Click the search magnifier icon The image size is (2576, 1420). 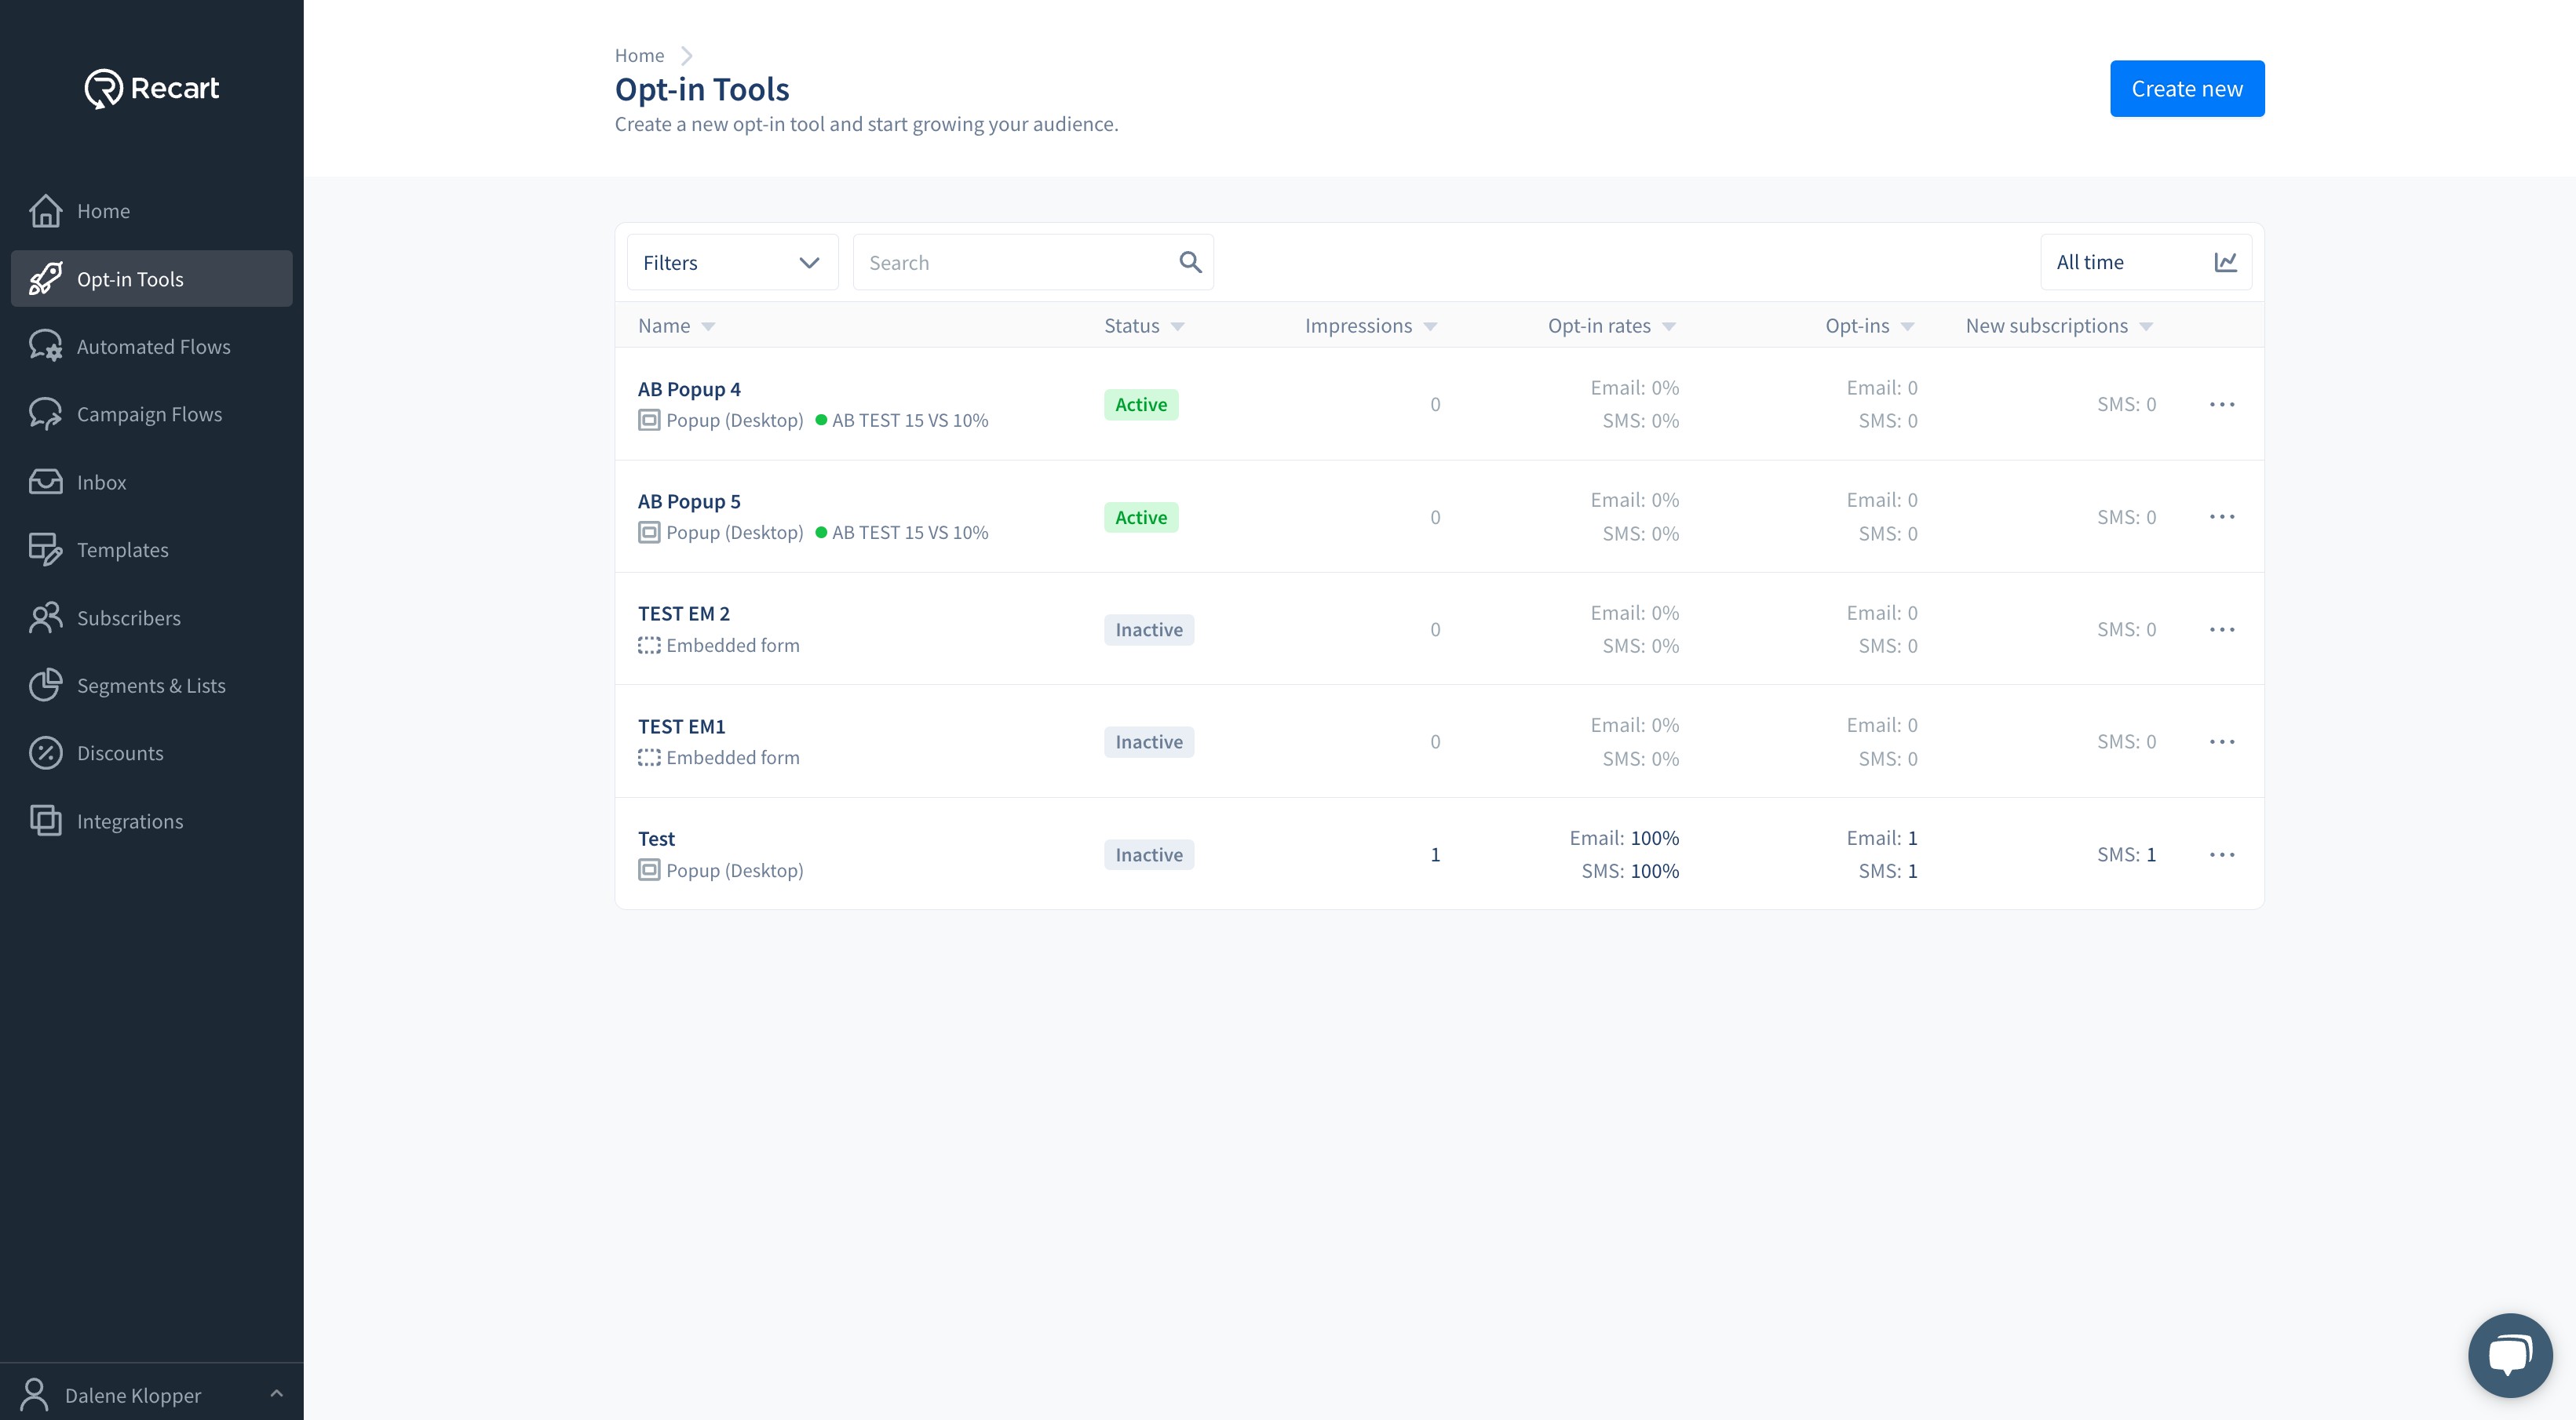(x=1190, y=262)
